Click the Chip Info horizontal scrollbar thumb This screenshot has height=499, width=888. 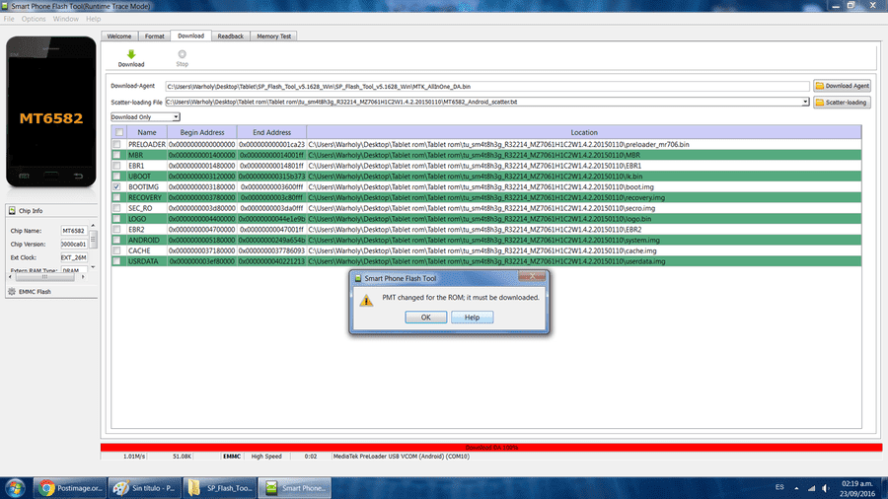coord(44,277)
